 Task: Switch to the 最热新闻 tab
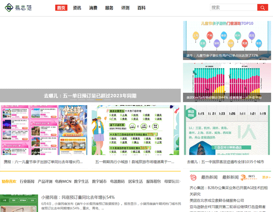pos(209,177)
